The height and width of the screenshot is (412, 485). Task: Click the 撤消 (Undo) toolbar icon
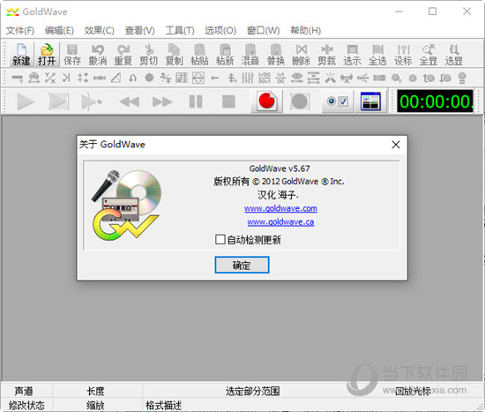click(x=98, y=55)
